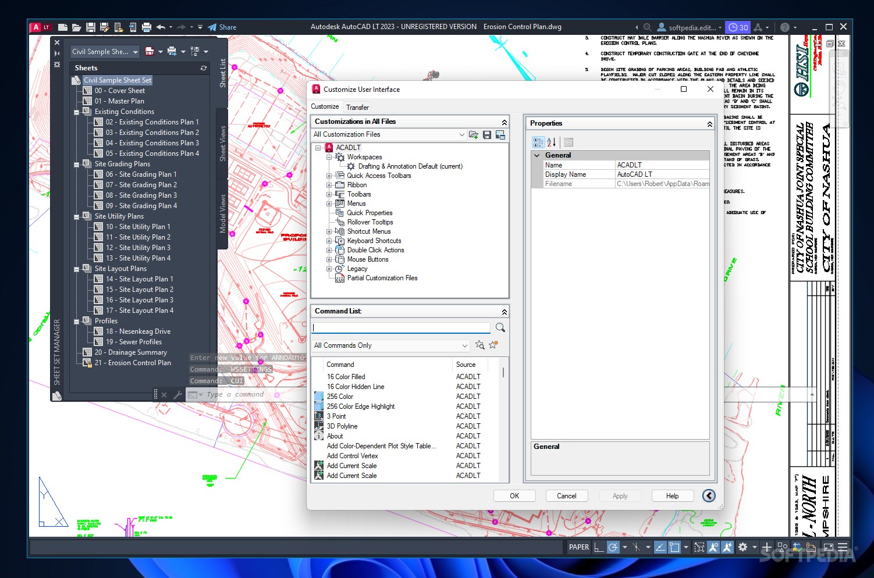Click the Load partial customization file icon
This screenshot has width=874, height=578.
coord(474,135)
